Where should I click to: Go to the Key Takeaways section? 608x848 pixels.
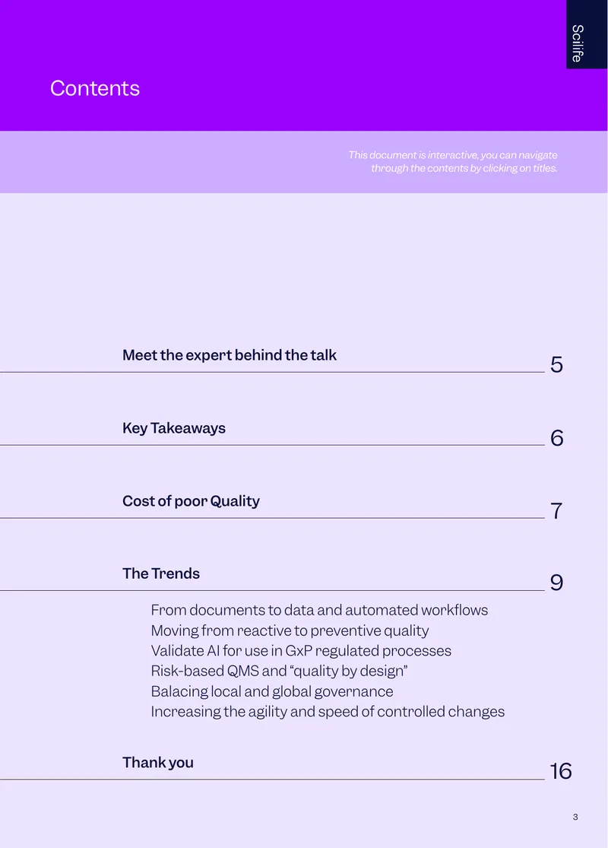173,428
